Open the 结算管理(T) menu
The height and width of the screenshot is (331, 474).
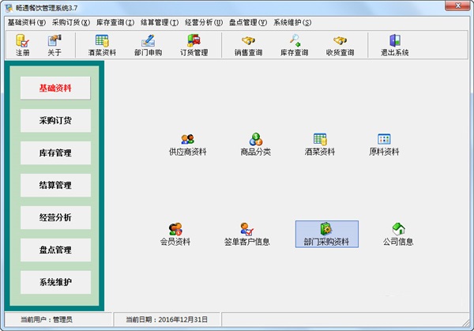[x=160, y=22]
